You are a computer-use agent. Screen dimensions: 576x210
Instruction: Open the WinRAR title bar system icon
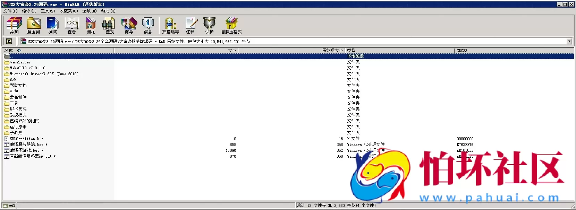5,4
